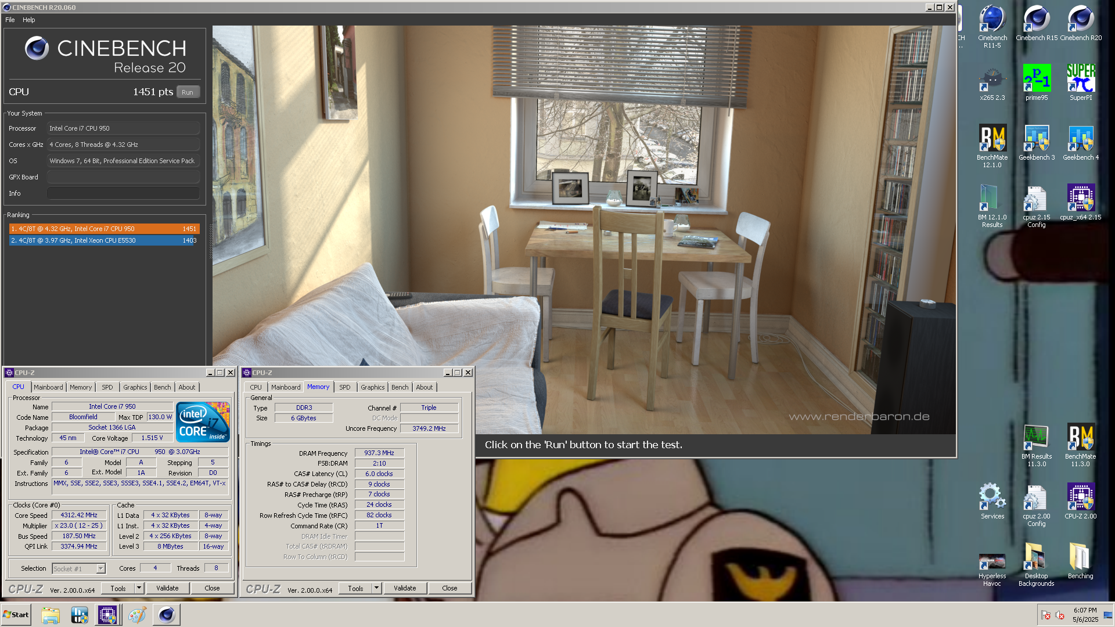Open Cinebench R15 desktop shortcut
The height and width of the screenshot is (627, 1115).
[x=1036, y=23]
